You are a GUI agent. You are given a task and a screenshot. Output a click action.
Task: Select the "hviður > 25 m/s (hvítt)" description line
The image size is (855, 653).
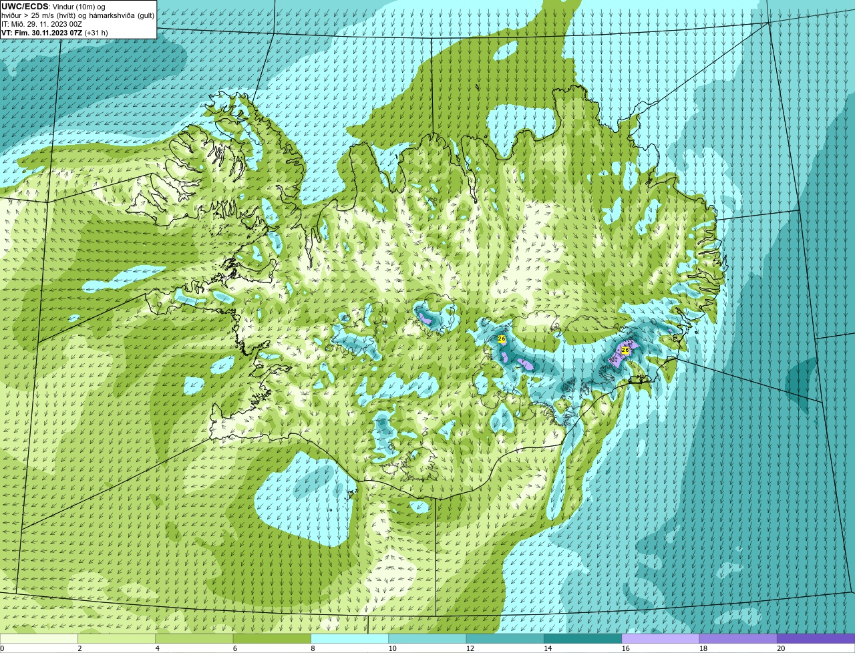point(78,15)
